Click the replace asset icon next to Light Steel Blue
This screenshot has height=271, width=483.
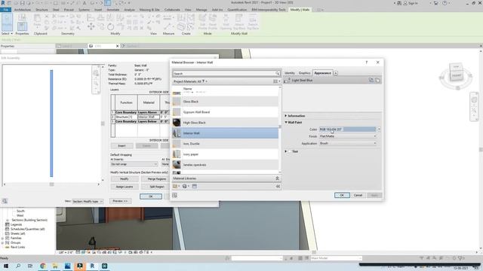click(x=371, y=81)
